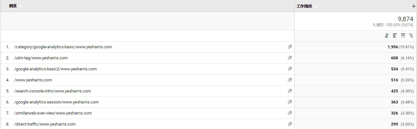
Task: Sort by 網頁 column header
Action: (13, 6)
